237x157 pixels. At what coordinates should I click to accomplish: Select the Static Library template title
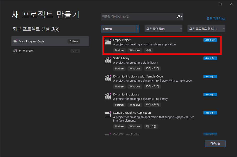[121, 58]
